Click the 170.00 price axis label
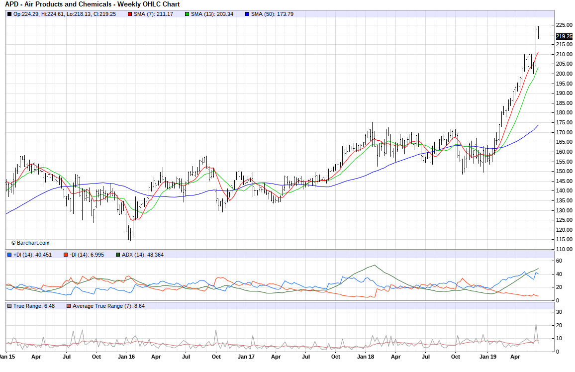Image resolution: width=575 pixels, height=372 pixels. [564, 132]
